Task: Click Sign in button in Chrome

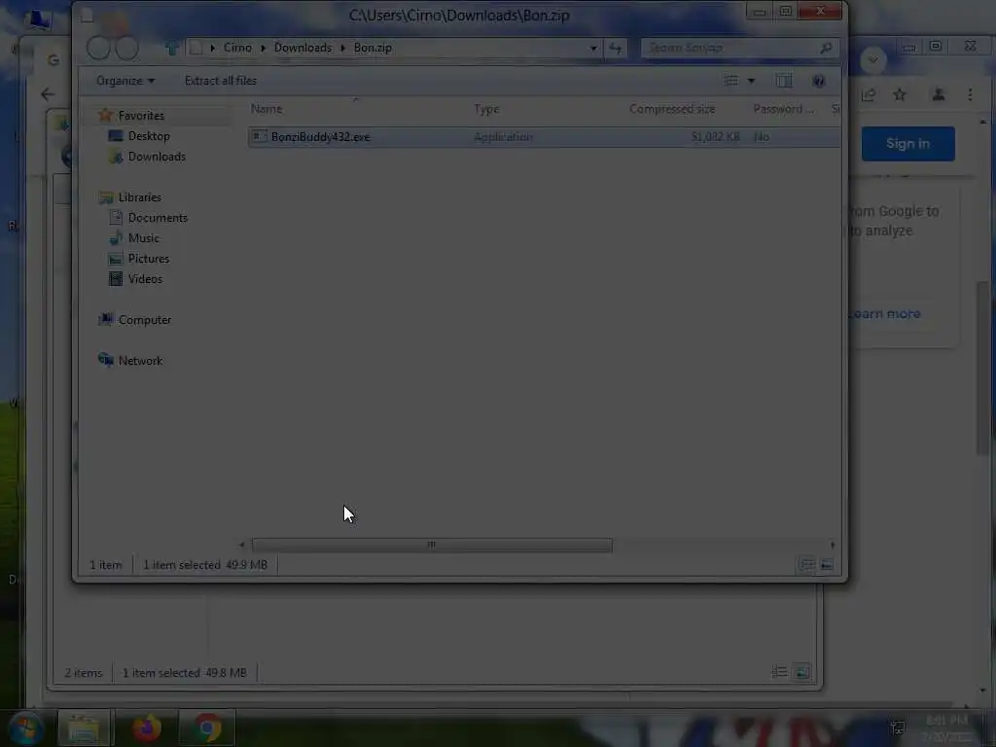Action: 907,144
